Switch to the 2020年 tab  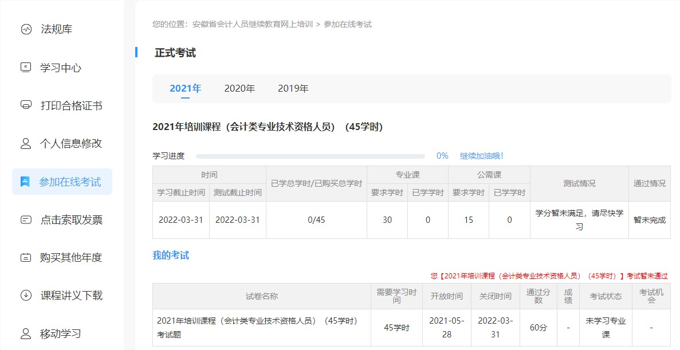[x=239, y=88]
